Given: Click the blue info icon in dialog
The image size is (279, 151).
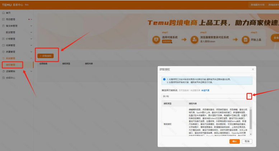Looking at the screenshot, I should click(164, 79).
